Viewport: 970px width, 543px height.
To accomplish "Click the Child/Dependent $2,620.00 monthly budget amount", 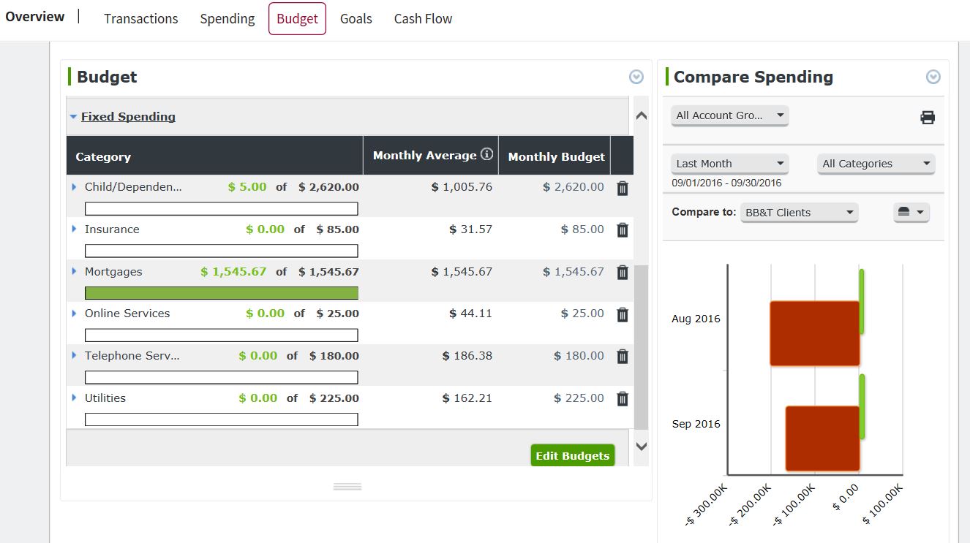I will point(574,187).
